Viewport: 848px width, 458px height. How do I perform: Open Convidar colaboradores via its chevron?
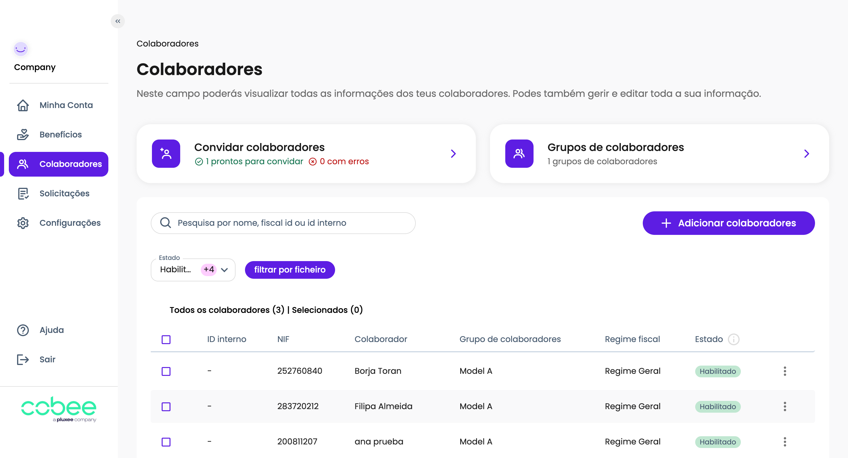(x=453, y=154)
